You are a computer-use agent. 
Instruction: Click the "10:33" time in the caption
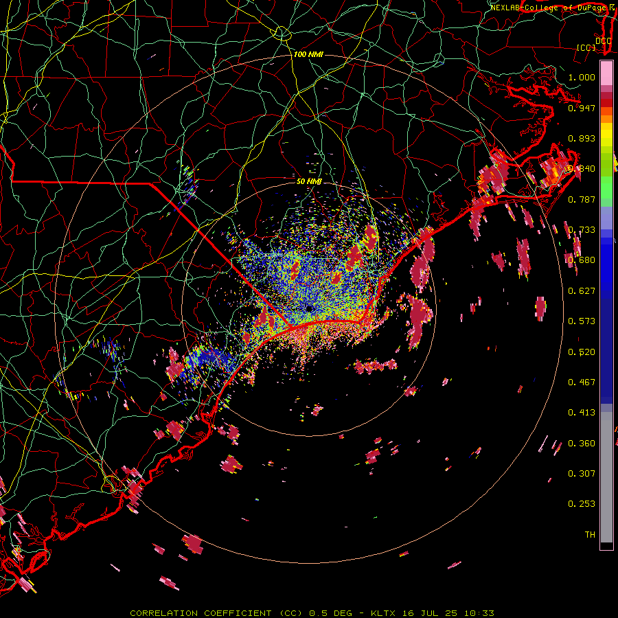[x=479, y=613]
